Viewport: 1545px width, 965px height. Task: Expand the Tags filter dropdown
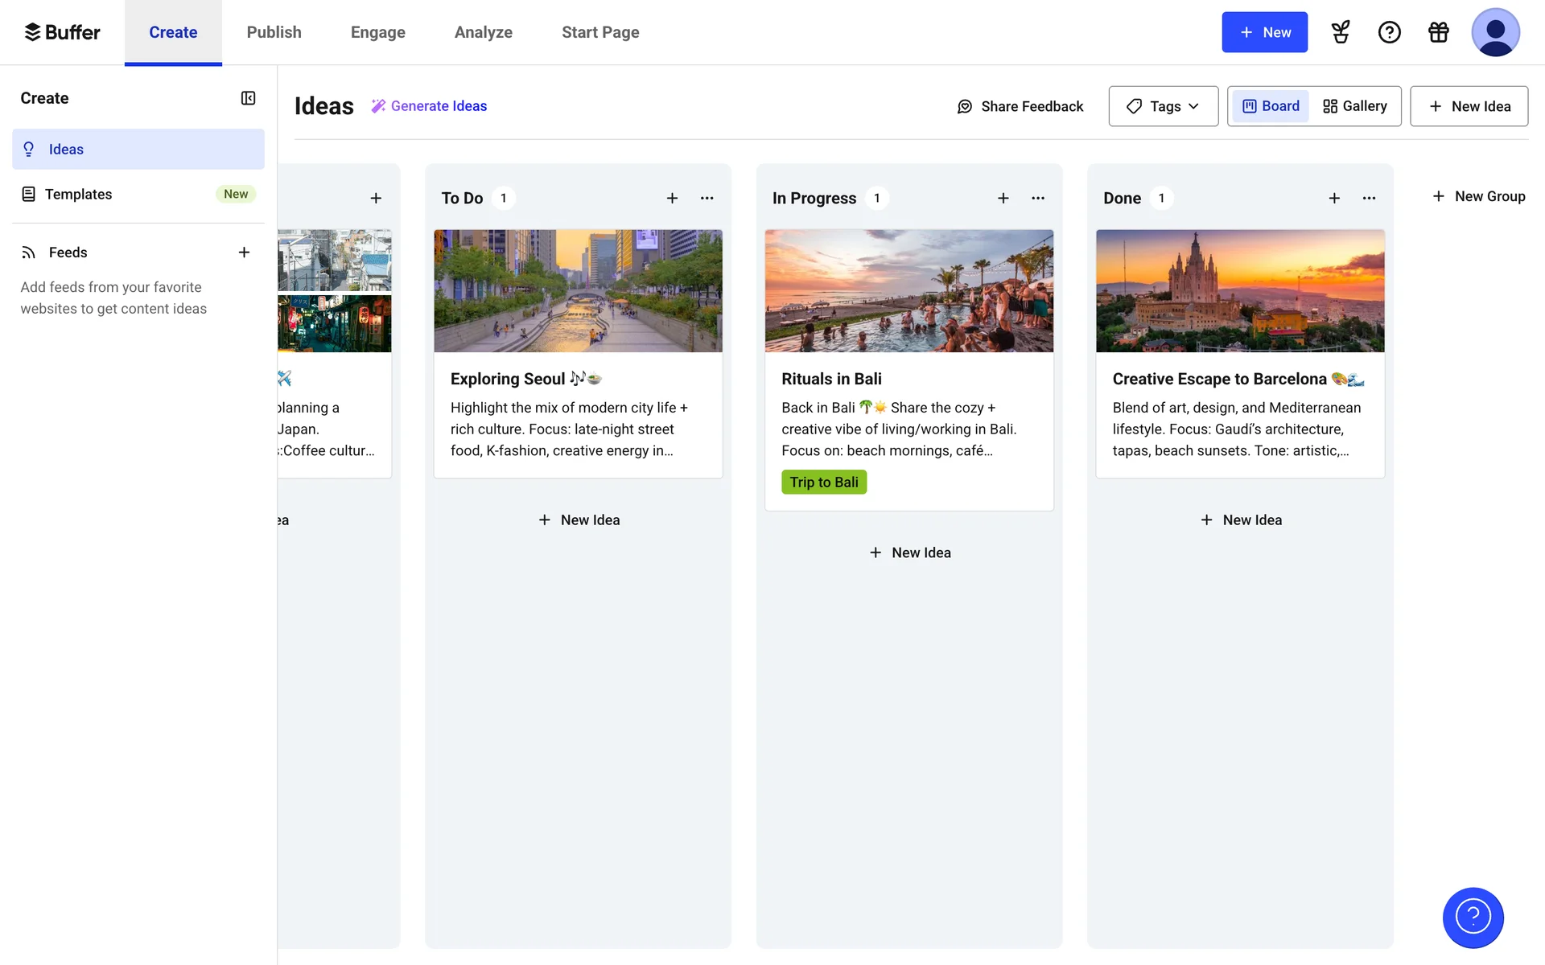[1163, 106]
